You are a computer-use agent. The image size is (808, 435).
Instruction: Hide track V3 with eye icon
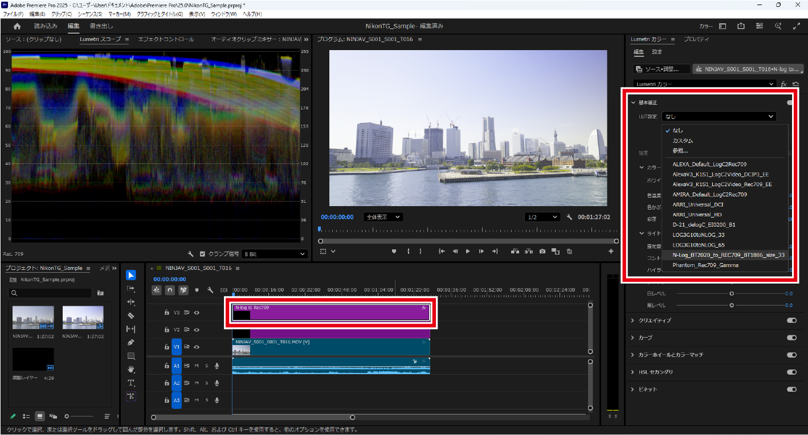click(x=197, y=312)
